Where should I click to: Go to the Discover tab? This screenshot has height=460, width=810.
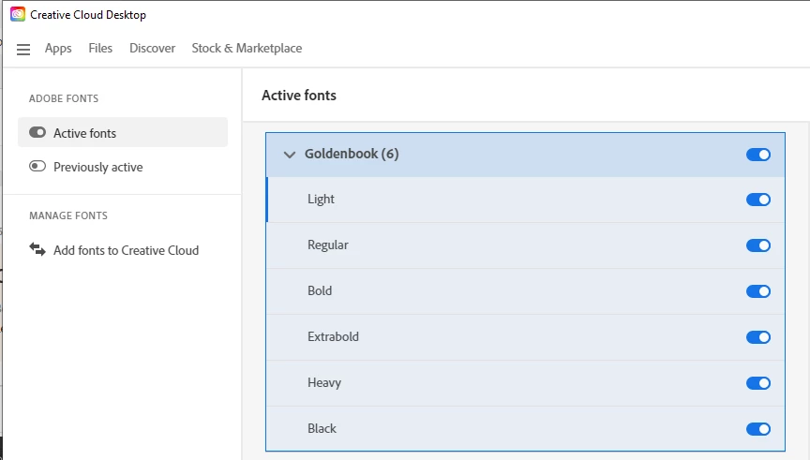coord(152,49)
